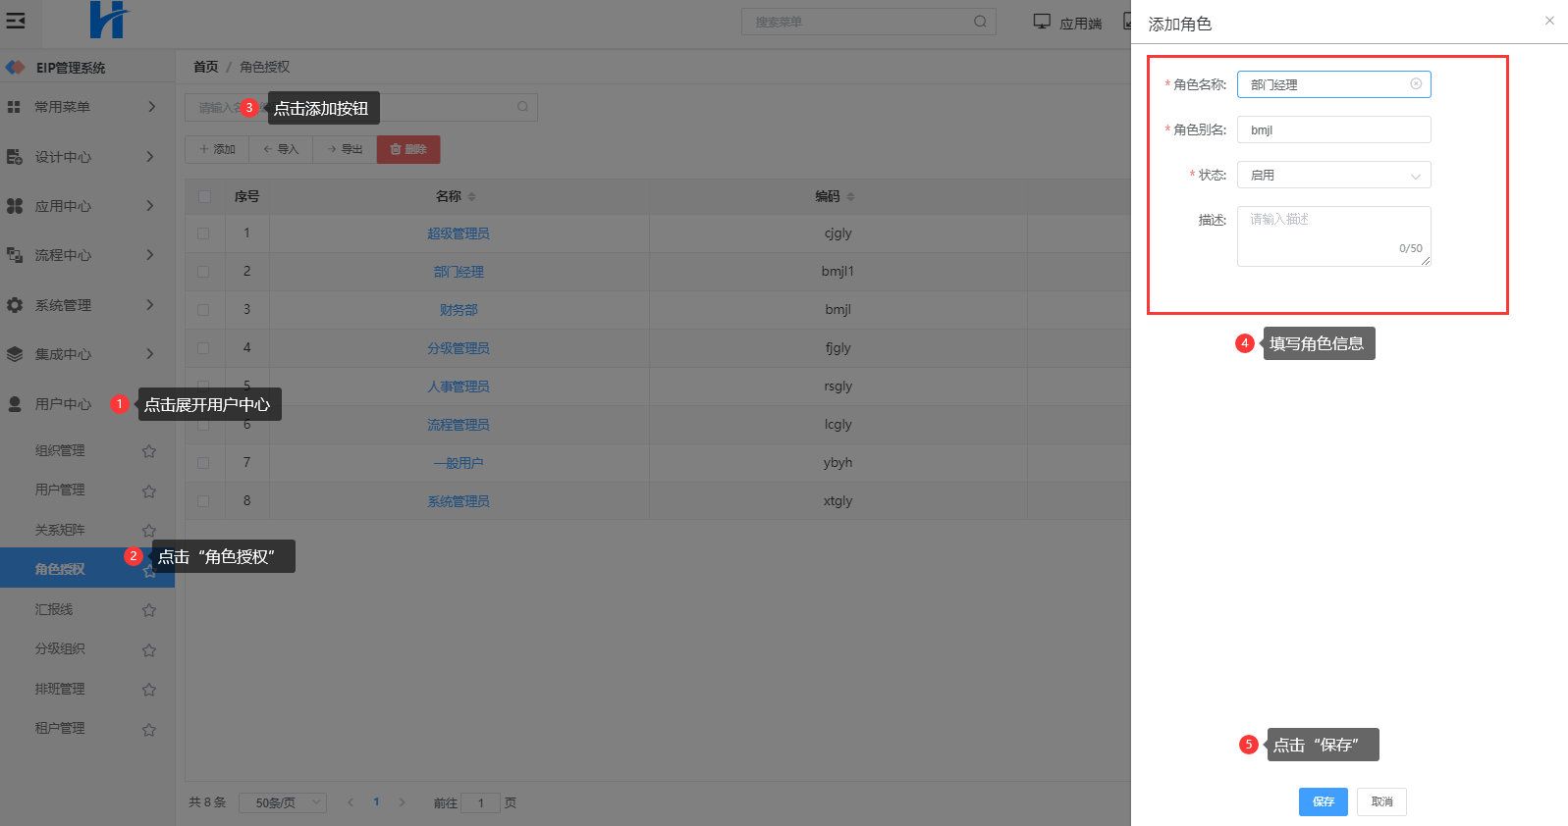The width and height of the screenshot is (1568, 826).
Task: Open 组织管理 in the sidebar
Action: [60, 450]
